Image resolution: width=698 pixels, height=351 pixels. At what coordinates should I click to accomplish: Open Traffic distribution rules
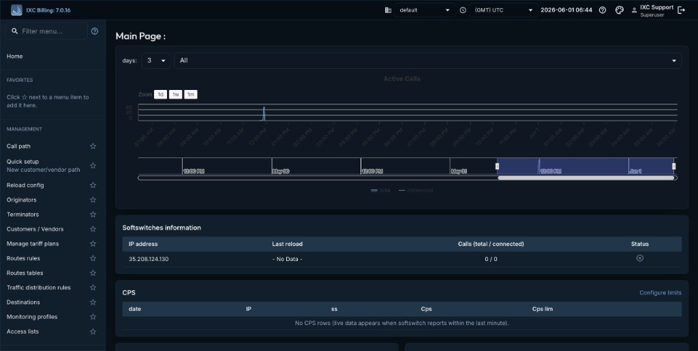pyautogui.click(x=39, y=288)
